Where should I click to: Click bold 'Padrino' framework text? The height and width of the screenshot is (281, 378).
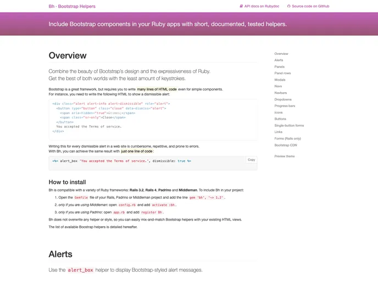pos(165,190)
